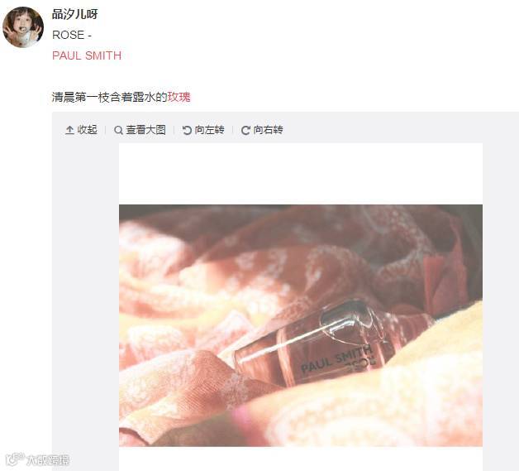Click the rotate-left arrow icon
519x471 pixels.
187,130
